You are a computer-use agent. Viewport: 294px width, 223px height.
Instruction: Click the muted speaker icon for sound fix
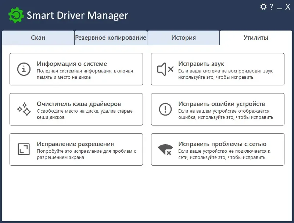click(x=164, y=69)
